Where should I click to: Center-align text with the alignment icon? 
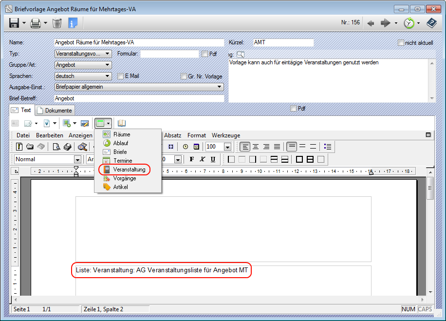(256, 147)
